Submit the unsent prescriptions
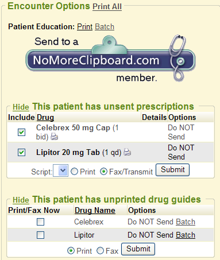 172,170
